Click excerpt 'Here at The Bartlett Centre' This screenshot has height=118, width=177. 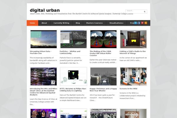coord(73,98)
